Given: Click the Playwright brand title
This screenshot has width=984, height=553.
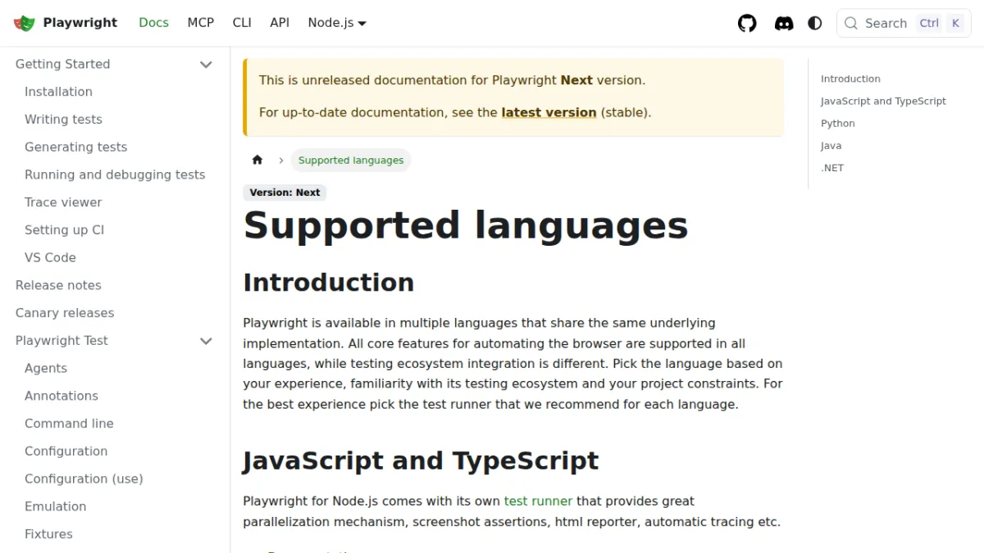Looking at the screenshot, I should tap(80, 23).
